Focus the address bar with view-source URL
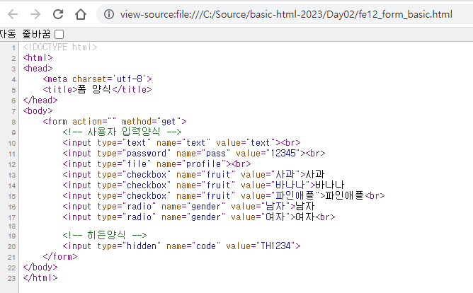This screenshot has width=473, height=293. pyautogui.click(x=286, y=14)
